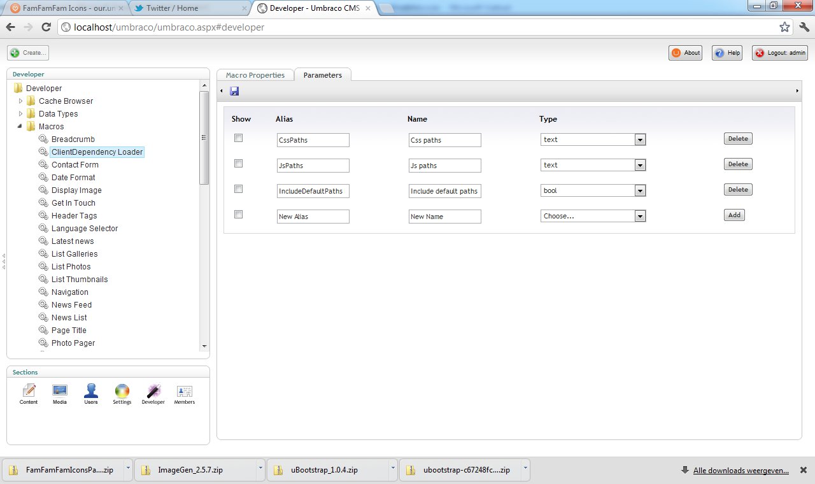Click the Breadcrumb macro icon
The height and width of the screenshot is (484, 815).
pos(43,139)
